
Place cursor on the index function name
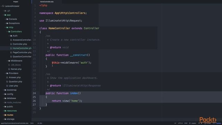tap(74, 93)
